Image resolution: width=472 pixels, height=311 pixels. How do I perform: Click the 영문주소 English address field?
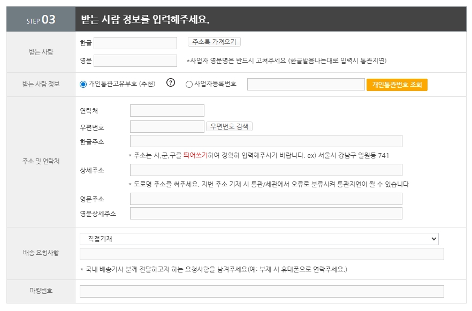pyautogui.click(x=266, y=199)
